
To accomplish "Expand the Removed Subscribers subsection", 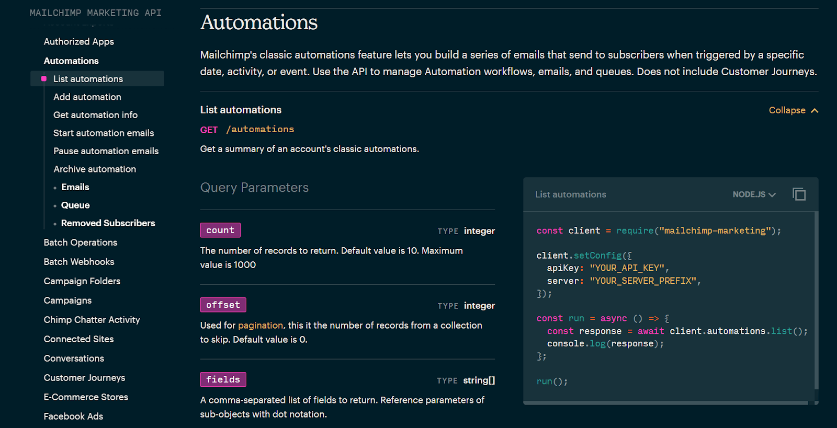I will click(108, 223).
